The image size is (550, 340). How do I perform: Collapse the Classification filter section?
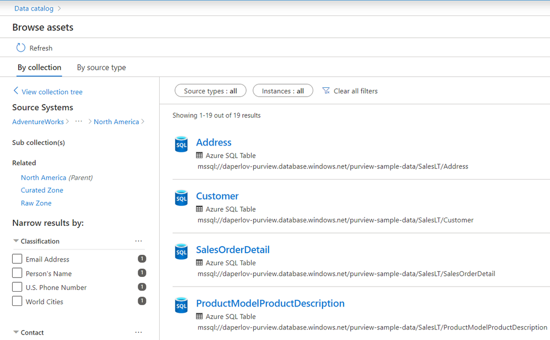point(16,241)
